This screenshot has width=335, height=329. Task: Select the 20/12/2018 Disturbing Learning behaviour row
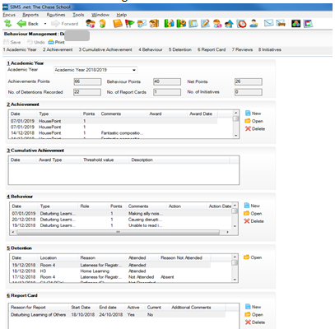[121, 220]
